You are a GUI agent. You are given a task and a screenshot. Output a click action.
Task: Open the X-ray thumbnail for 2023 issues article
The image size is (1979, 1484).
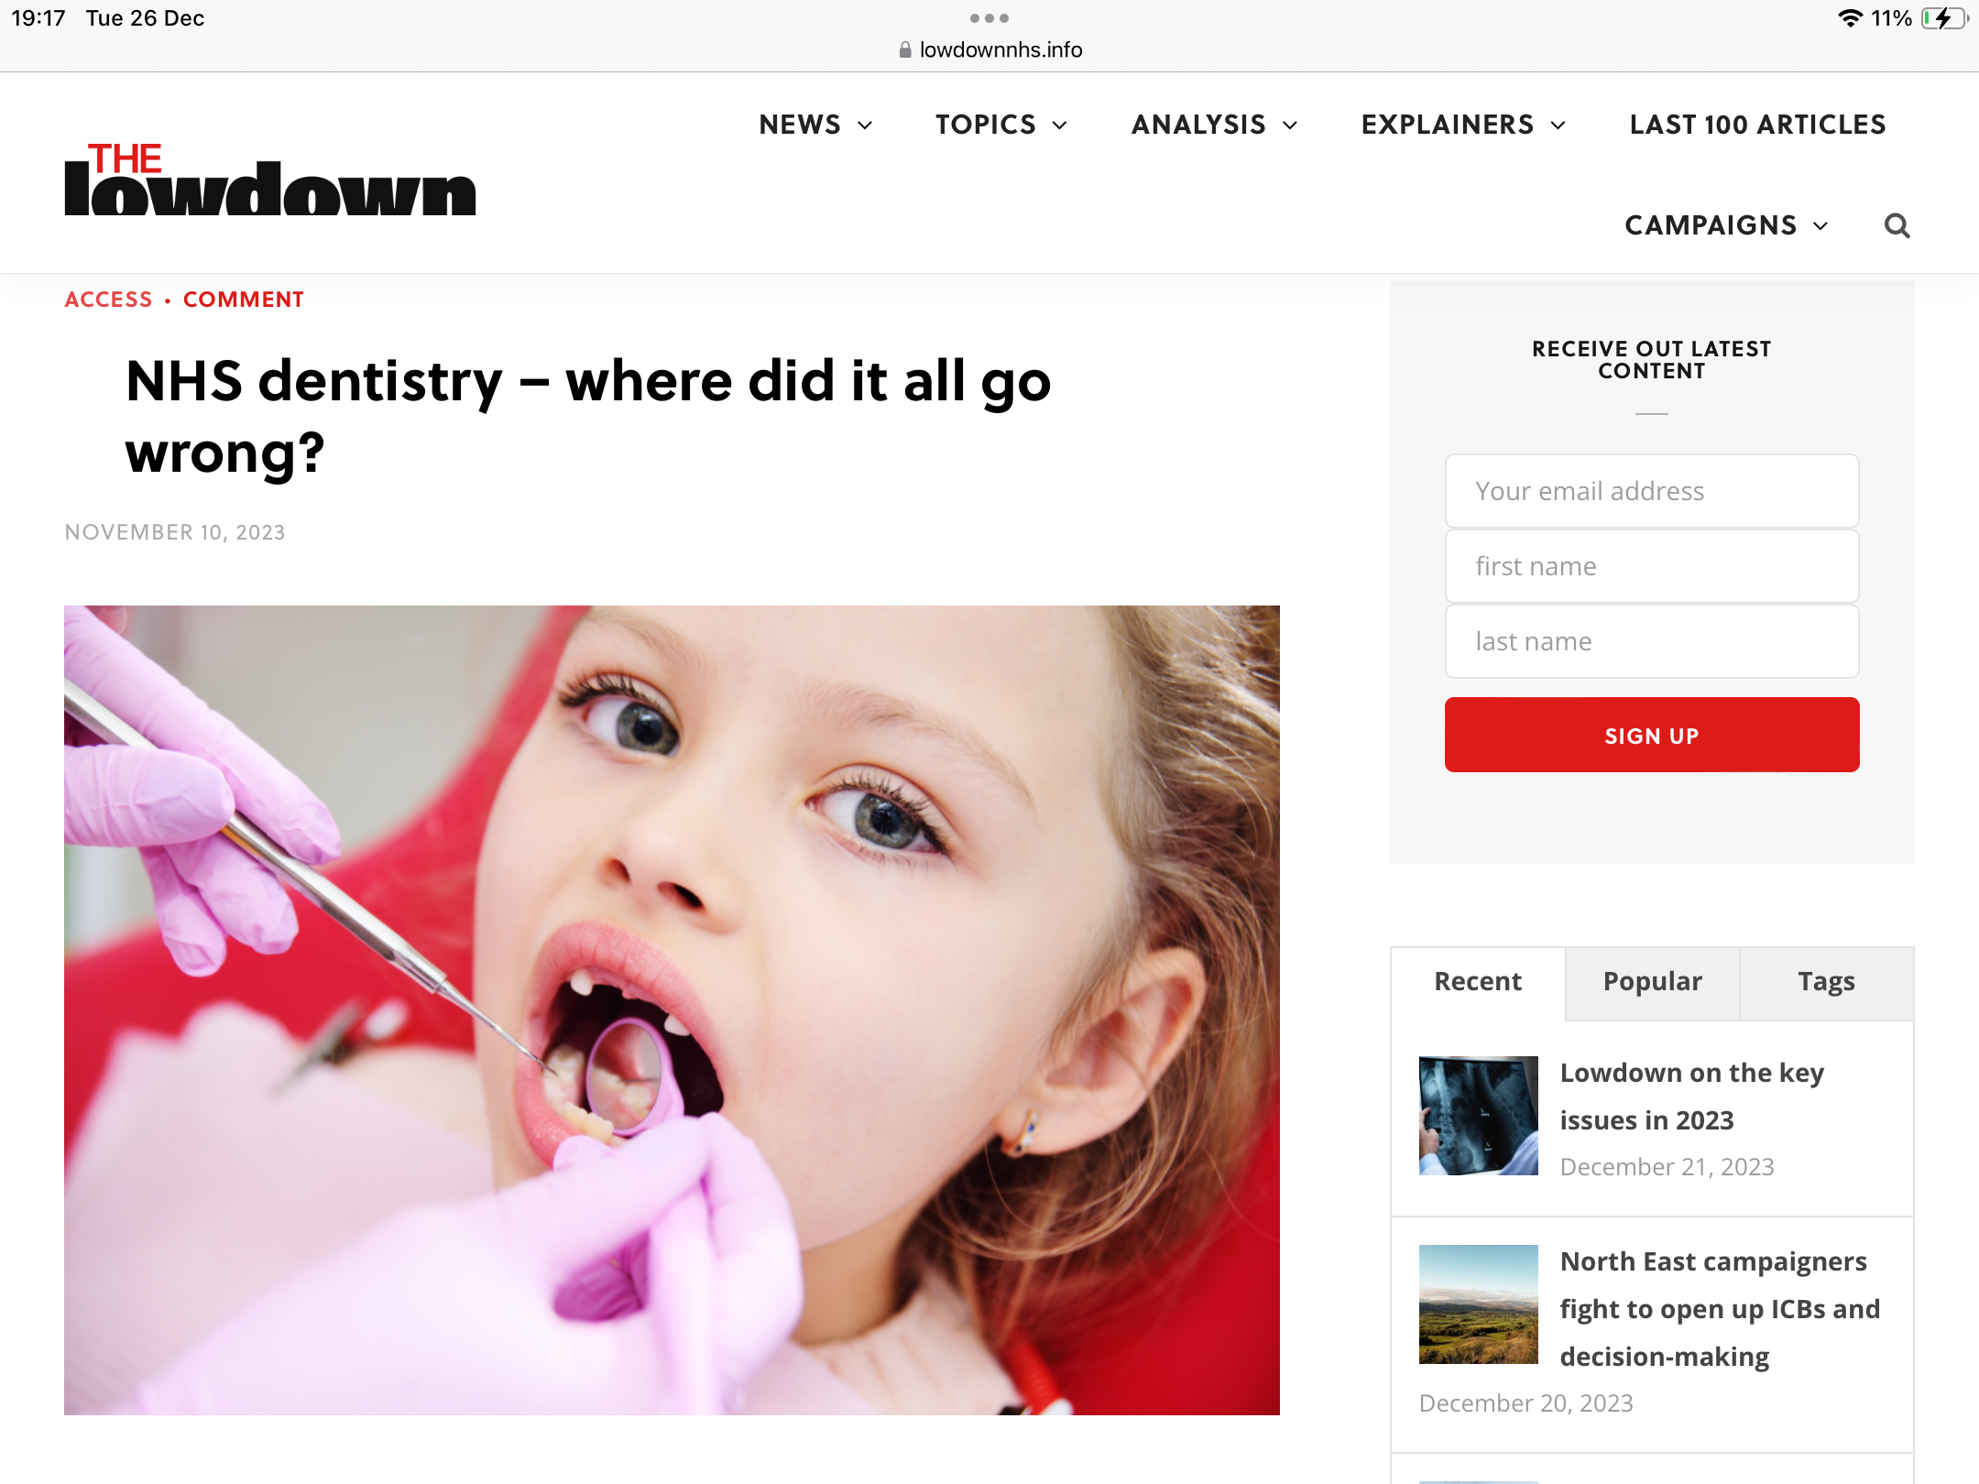(x=1478, y=1116)
